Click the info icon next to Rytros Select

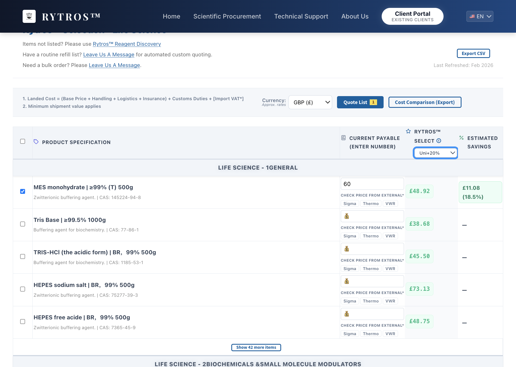(x=439, y=141)
